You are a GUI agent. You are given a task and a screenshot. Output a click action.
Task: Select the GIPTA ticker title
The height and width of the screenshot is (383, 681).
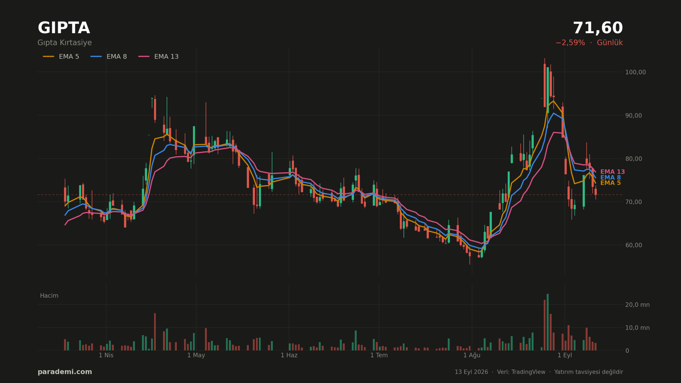(64, 28)
